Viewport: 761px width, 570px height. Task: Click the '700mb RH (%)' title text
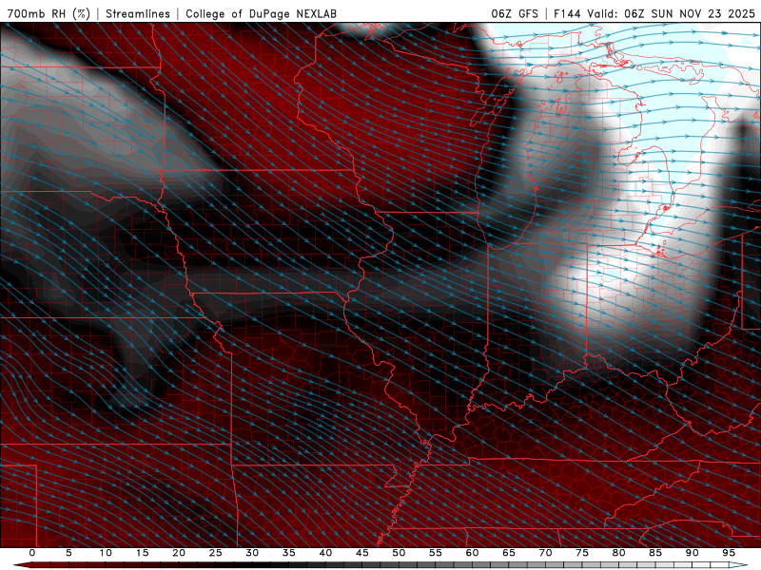point(49,13)
